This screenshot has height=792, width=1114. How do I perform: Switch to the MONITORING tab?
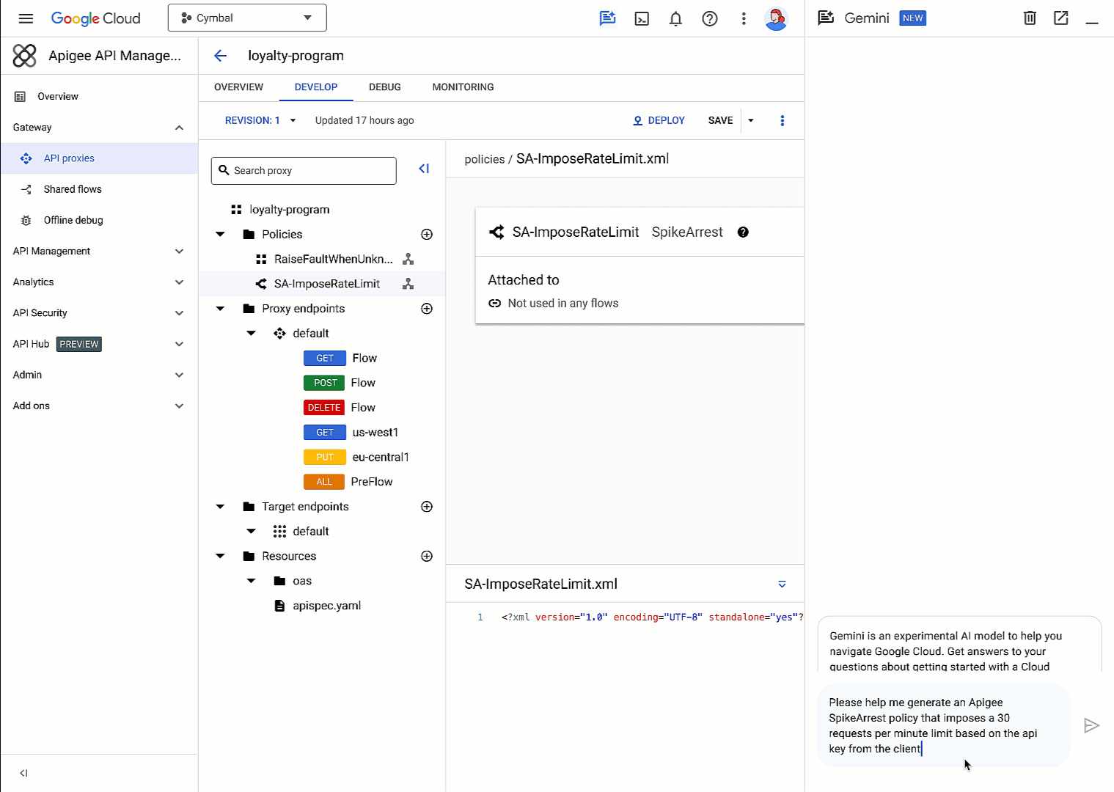[x=463, y=87]
